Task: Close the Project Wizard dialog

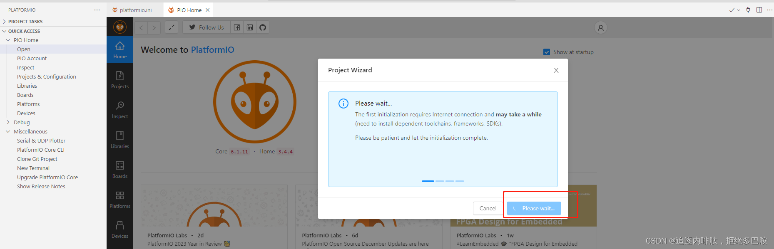Action: point(556,70)
